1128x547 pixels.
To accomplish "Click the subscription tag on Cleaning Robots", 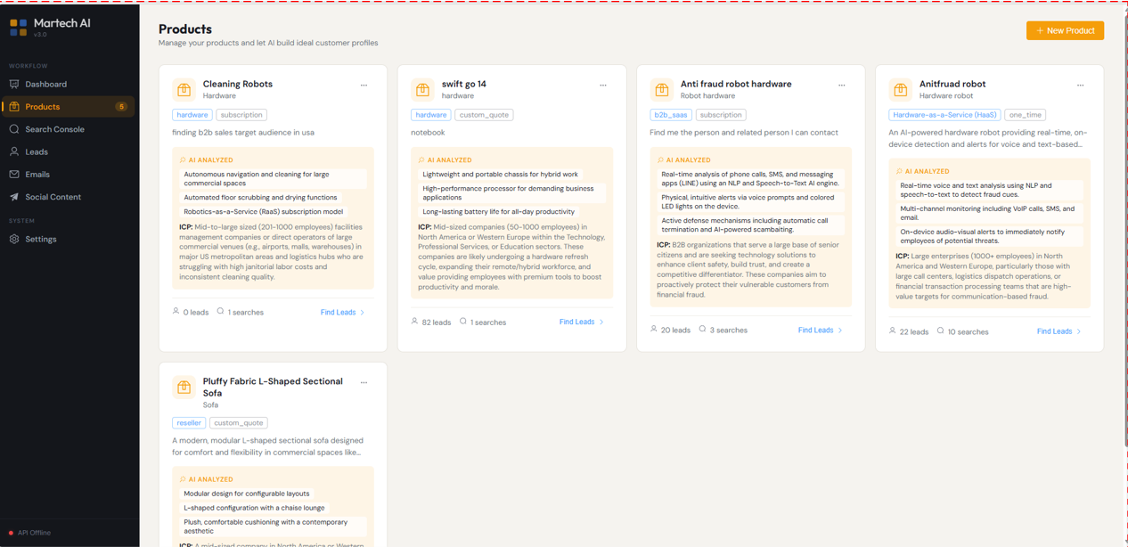I will pyautogui.click(x=241, y=115).
